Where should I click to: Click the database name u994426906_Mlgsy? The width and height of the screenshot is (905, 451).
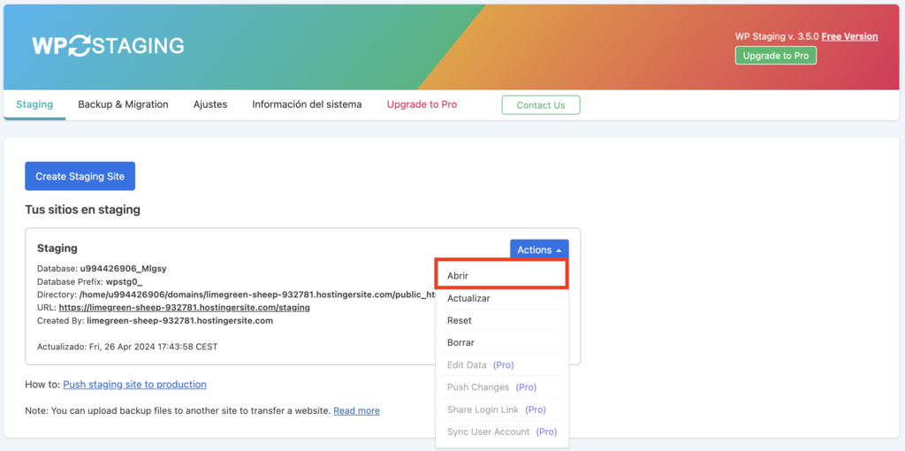click(123, 269)
